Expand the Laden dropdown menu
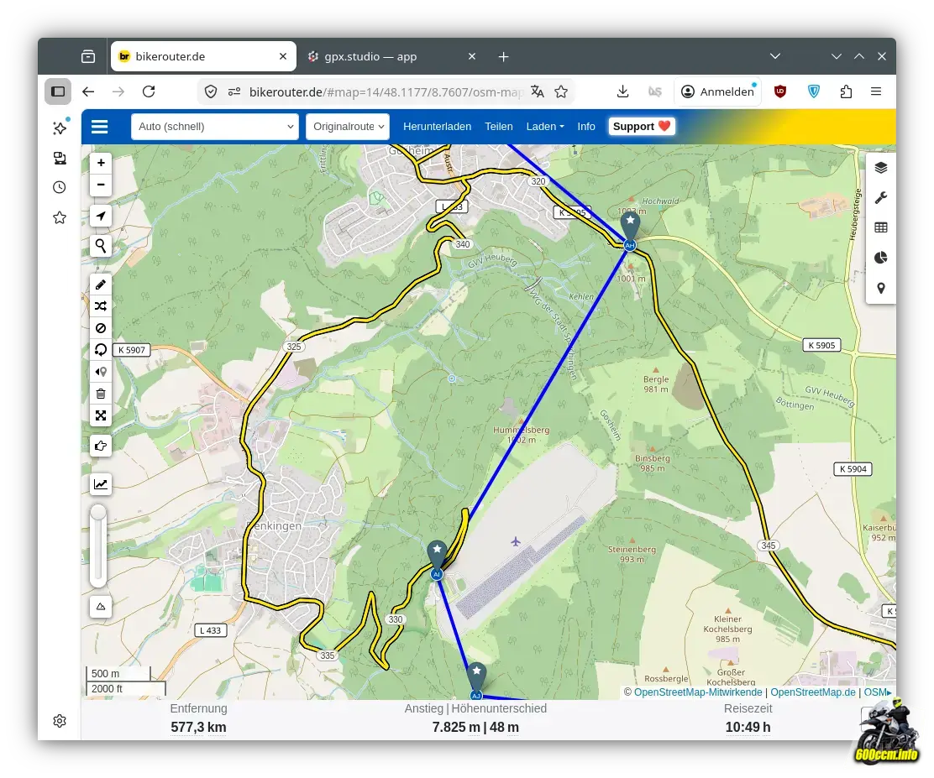The height and width of the screenshot is (778, 934). pyautogui.click(x=544, y=127)
